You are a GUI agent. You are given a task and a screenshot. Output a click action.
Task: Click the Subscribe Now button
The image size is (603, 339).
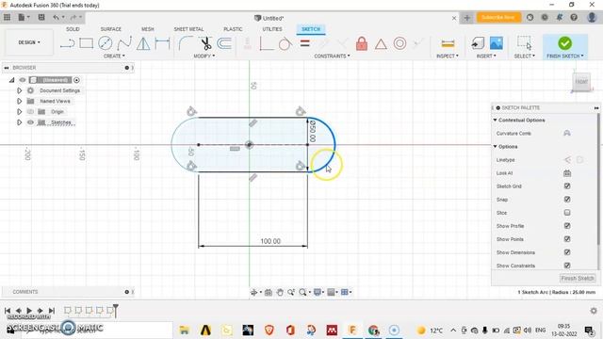point(498,17)
